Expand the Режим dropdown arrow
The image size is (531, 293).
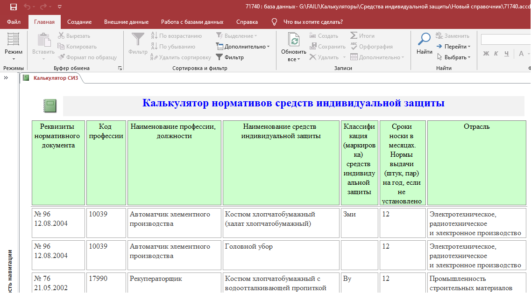pyautogui.click(x=14, y=60)
